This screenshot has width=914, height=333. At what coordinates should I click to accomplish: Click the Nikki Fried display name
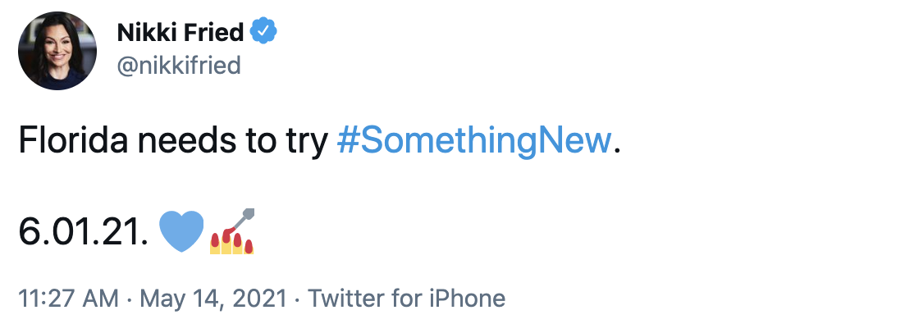[181, 33]
